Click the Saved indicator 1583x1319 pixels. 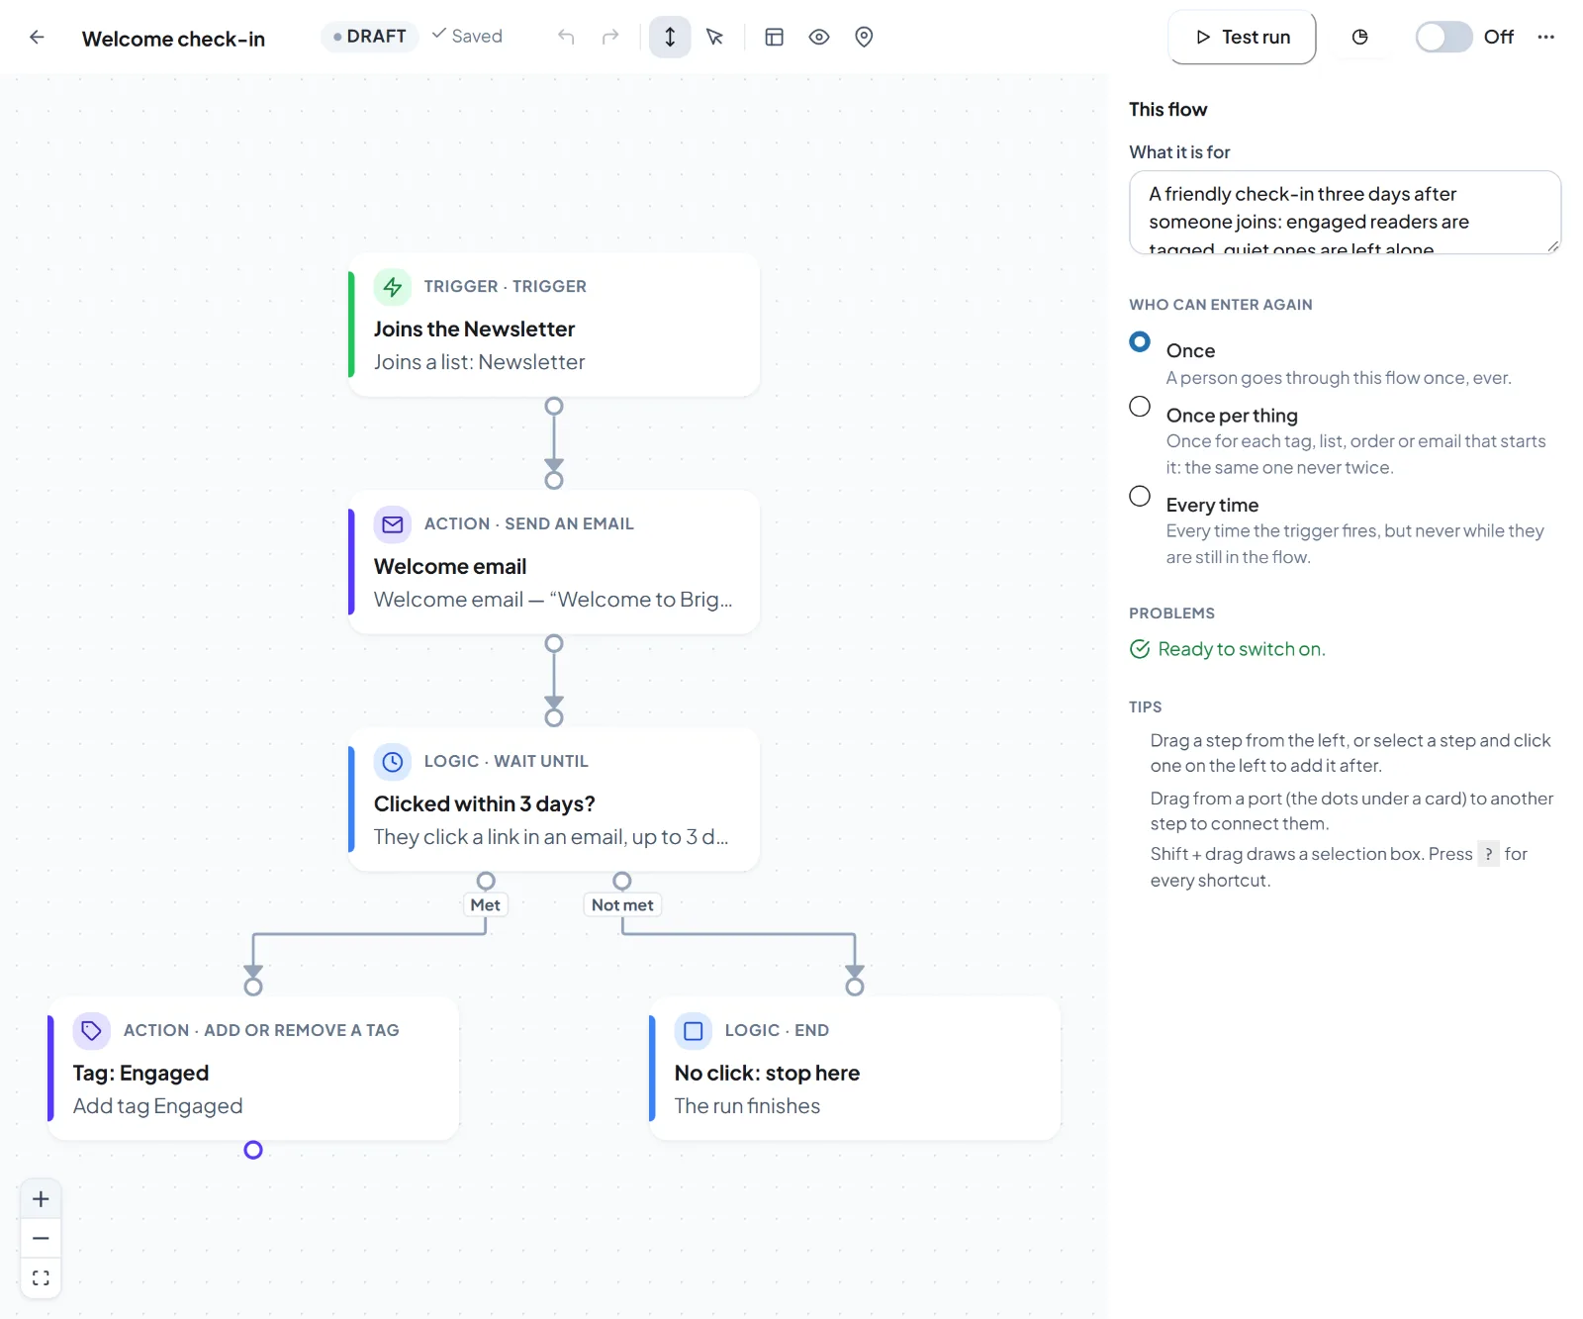(467, 37)
